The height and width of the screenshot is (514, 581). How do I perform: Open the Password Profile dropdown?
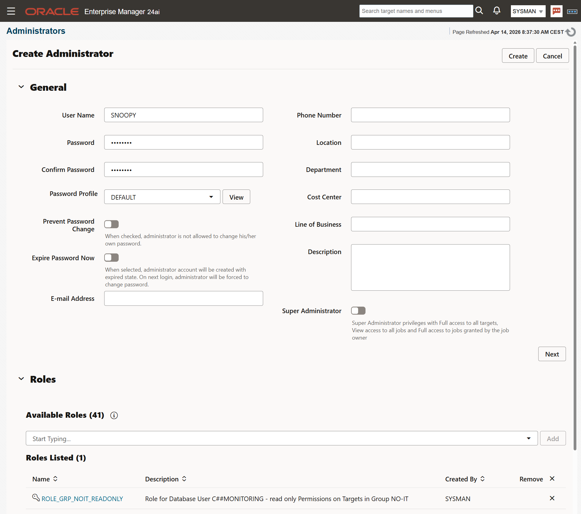pyautogui.click(x=211, y=197)
